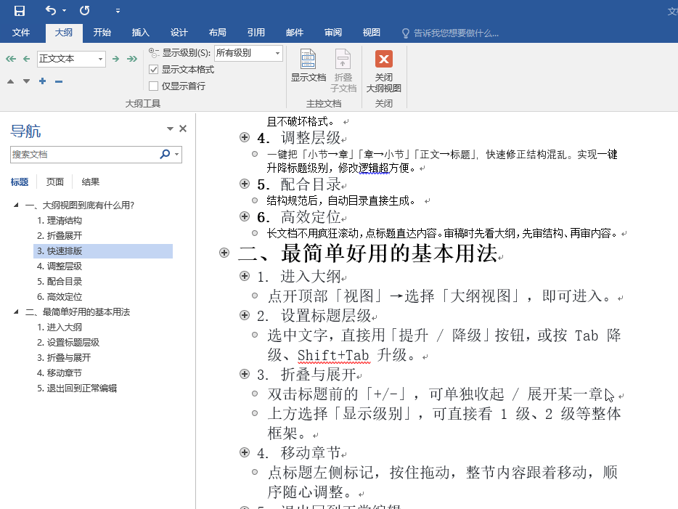Collapse the navigation pane options dropdown arrow
The image size is (678, 509).
point(169,129)
